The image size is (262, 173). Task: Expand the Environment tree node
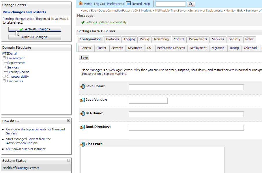pos(4,58)
